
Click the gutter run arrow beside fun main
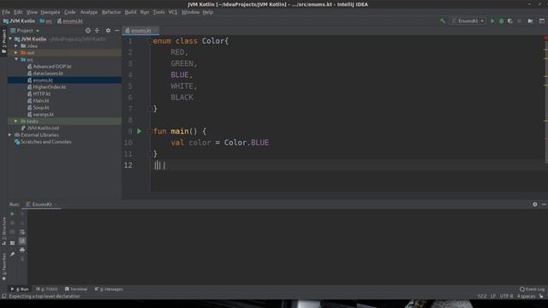point(140,131)
